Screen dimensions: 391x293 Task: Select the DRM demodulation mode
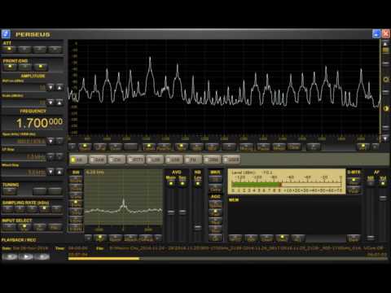point(212,160)
